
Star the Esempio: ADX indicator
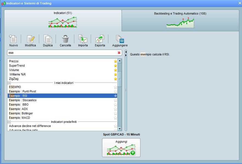tap(116, 109)
